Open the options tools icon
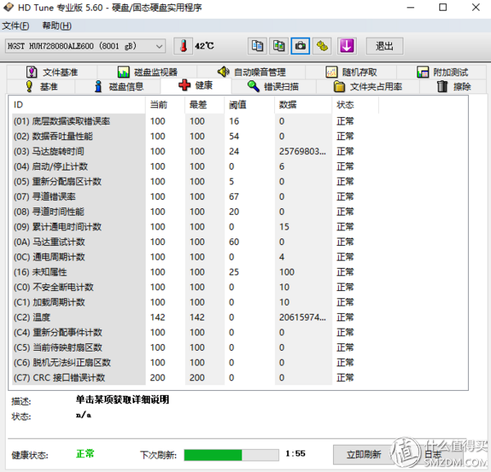This screenshot has width=491, height=472. tap(322, 46)
